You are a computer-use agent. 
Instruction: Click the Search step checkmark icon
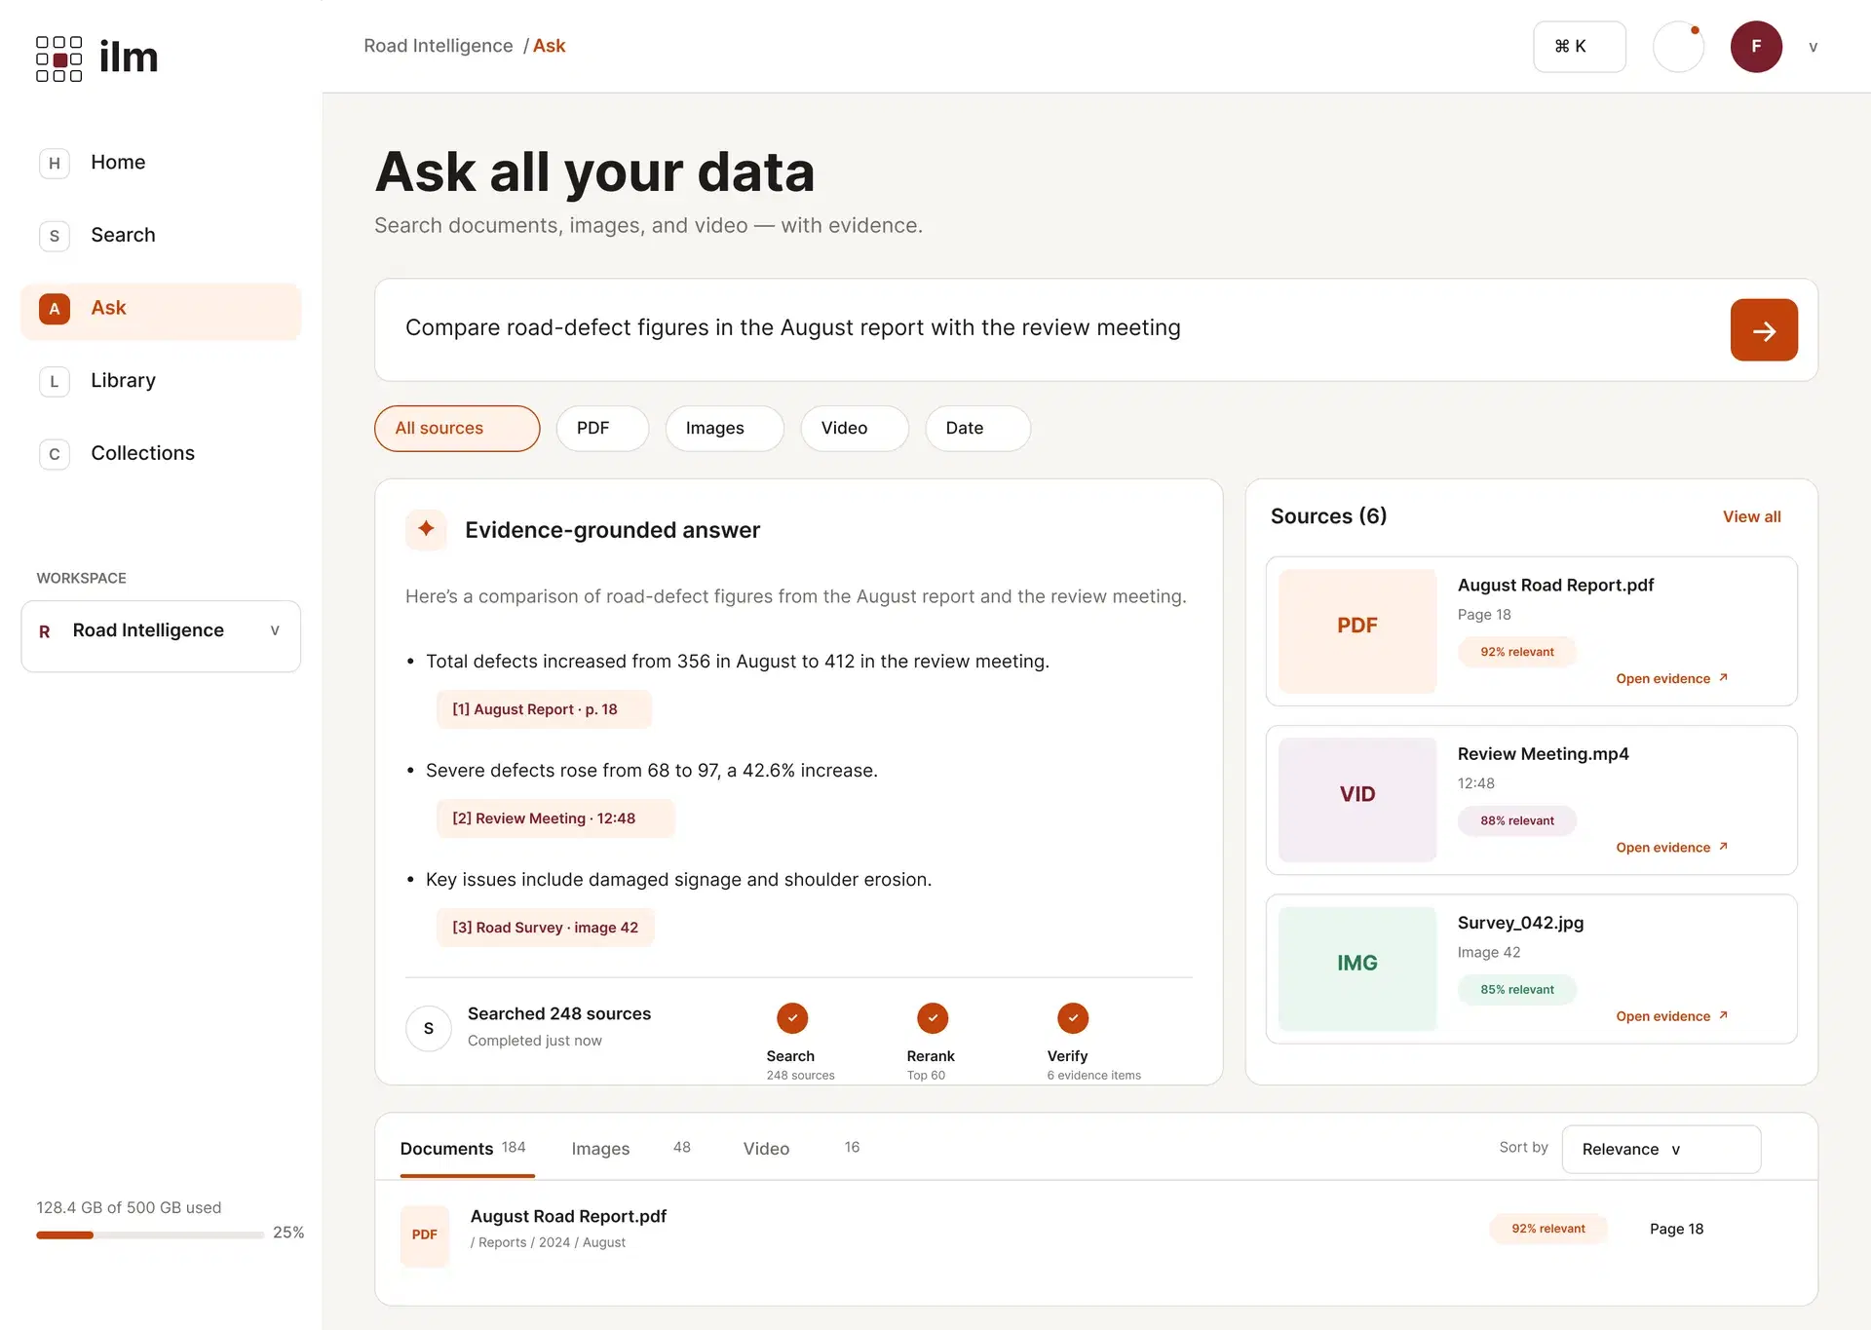[792, 1018]
